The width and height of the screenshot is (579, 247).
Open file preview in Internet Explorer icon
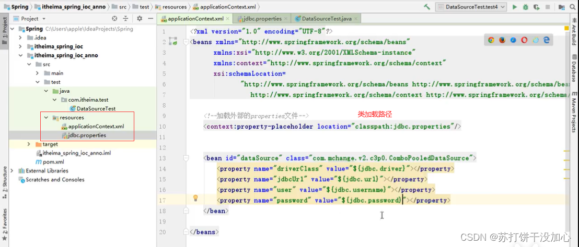(x=536, y=40)
